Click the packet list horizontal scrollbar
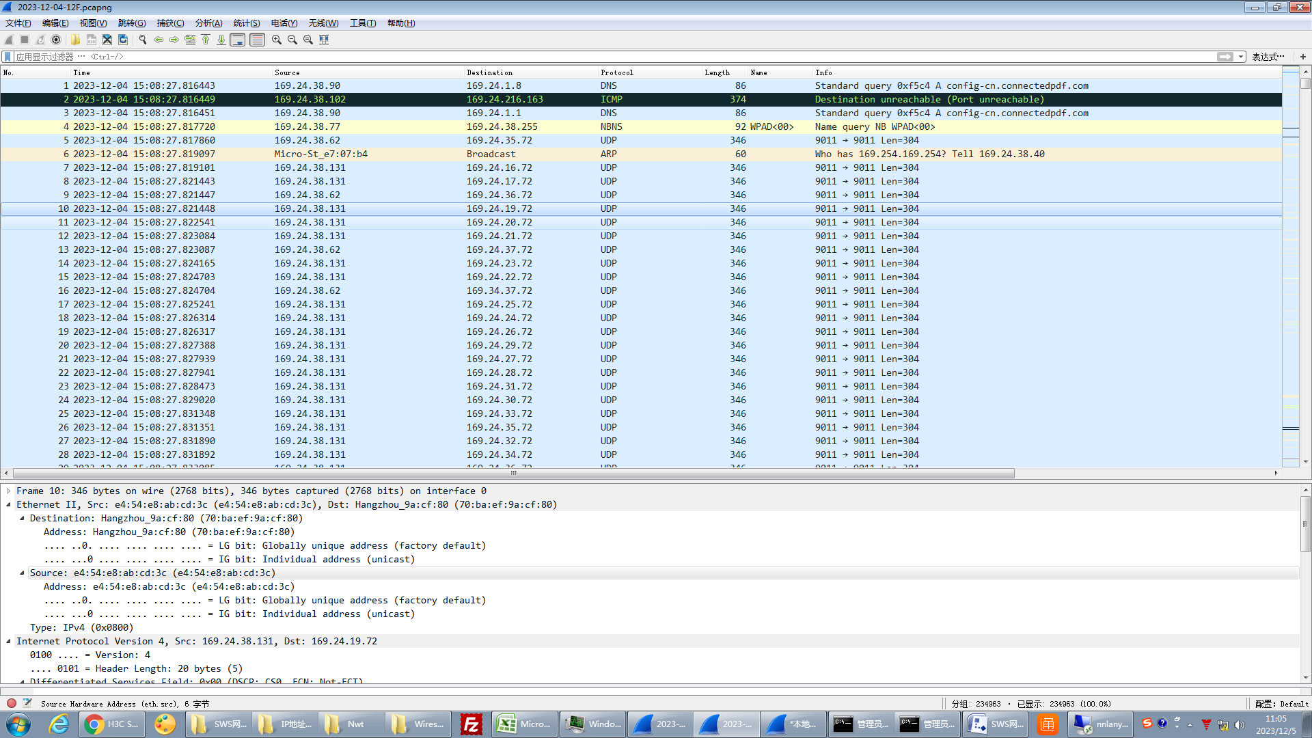Screen dimensions: 1312x738 click(512, 473)
